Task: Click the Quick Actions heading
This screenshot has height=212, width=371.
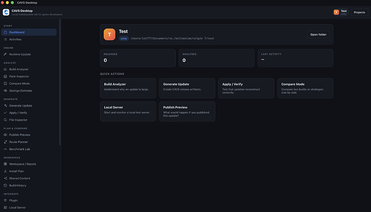Action: pyautogui.click(x=112, y=74)
